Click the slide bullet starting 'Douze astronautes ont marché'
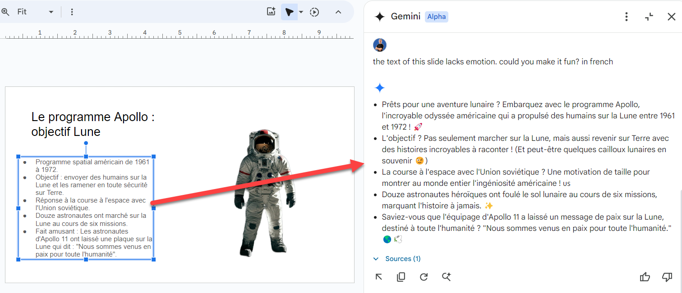Screen dimensions: 682x293 coord(91,220)
